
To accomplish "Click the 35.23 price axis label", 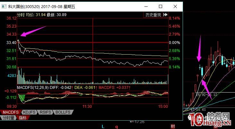I will pos(11,26).
